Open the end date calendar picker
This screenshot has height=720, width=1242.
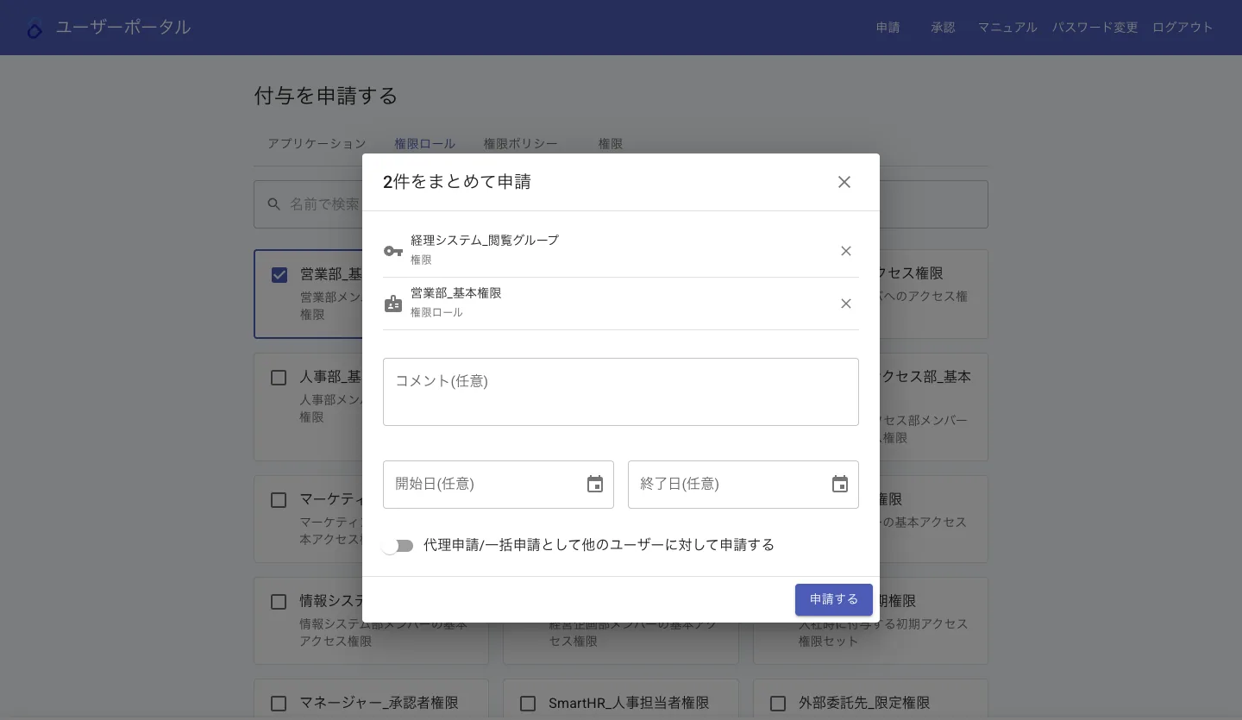tap(840, 485)
